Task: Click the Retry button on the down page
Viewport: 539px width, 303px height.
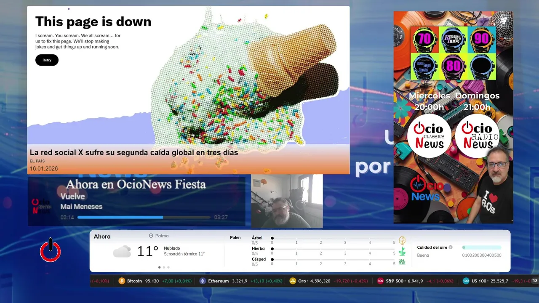Action: (47, 60)
